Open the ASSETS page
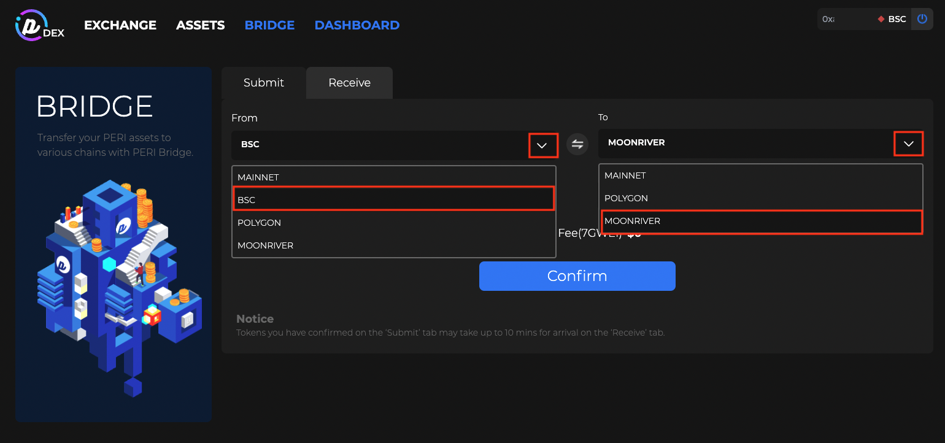 click(x=201, y=25)
